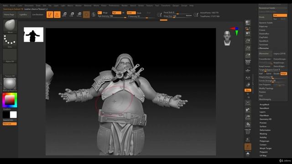Click the sculptris symmetry icon near brush info
292x164 pixels.
click(x=94, y=15)
